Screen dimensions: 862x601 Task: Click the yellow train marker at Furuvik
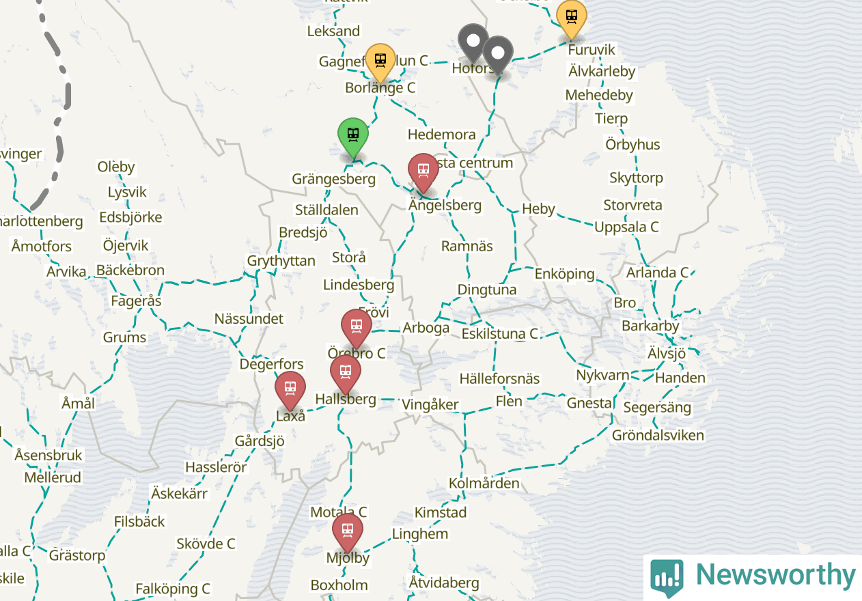(x=572, y=19)
